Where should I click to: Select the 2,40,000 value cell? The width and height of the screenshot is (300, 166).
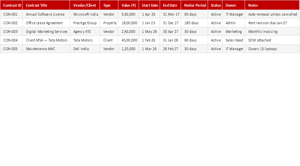(128, 32)
